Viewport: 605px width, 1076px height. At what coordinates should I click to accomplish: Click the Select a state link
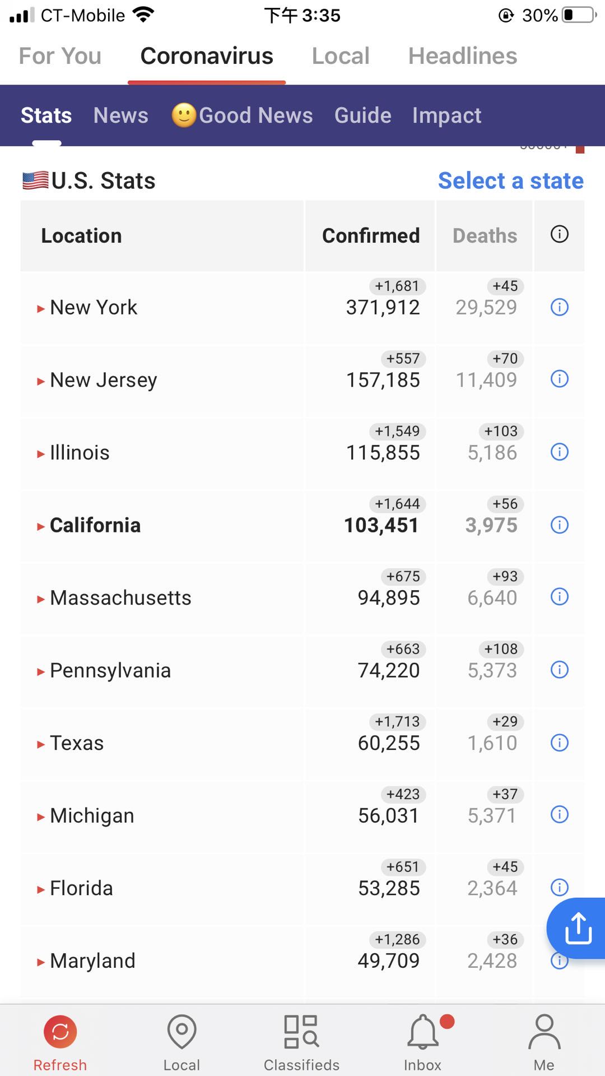[511, 181]
